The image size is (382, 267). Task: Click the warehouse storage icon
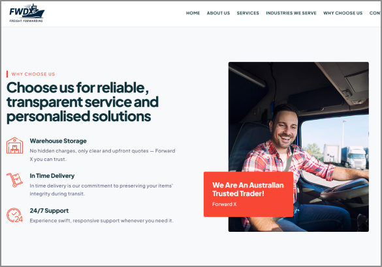(x=14, y=145)
